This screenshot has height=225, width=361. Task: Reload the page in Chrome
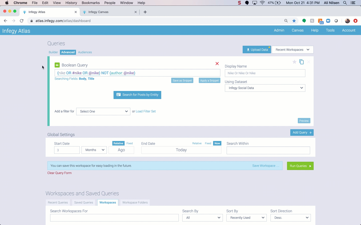pyautogui.click(x=22, y=21)
